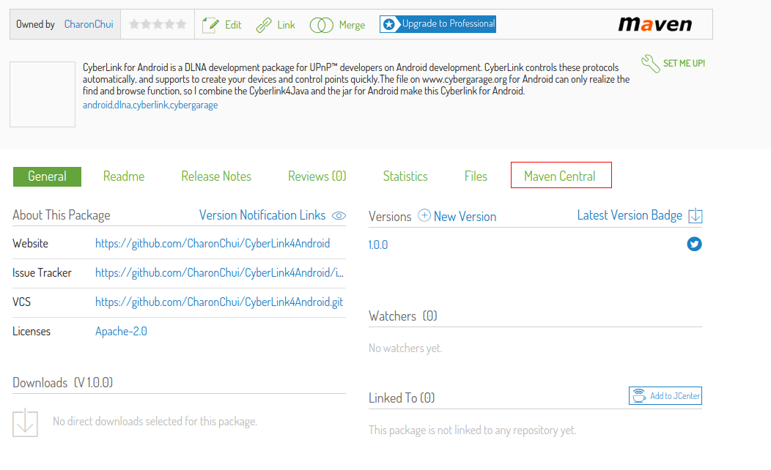Click Latest Version Badge link
Viewport: 771px width, 470px height.
pos(630,215)
